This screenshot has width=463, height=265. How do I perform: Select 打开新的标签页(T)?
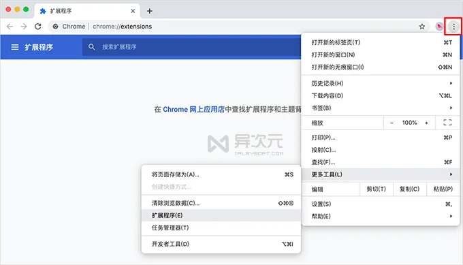[x=381, y=42]
